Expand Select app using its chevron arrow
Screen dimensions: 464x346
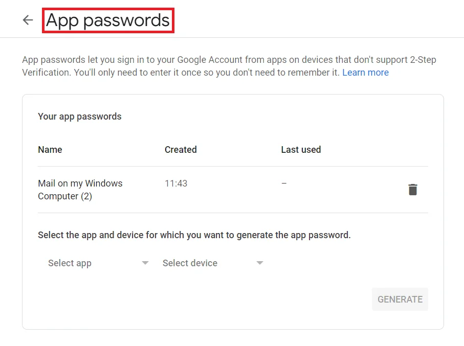pos(145,263)
